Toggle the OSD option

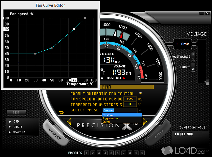[10, 121]
